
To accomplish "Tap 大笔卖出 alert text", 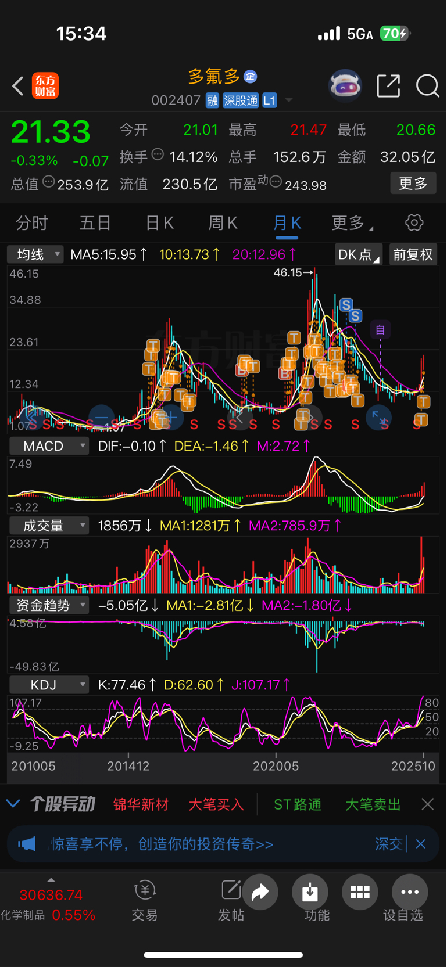I will pyautogui.click(x=373, y=804).
